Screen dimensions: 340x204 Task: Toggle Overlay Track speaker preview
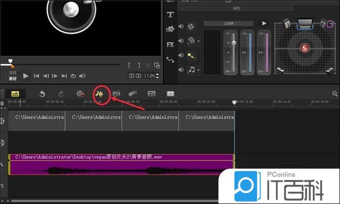coord(181,41)
